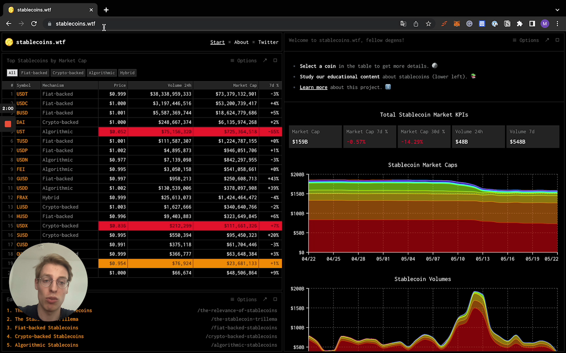Open Options in educational content panel
Viewport: 566px width, 353px height.
click(243, 299)
